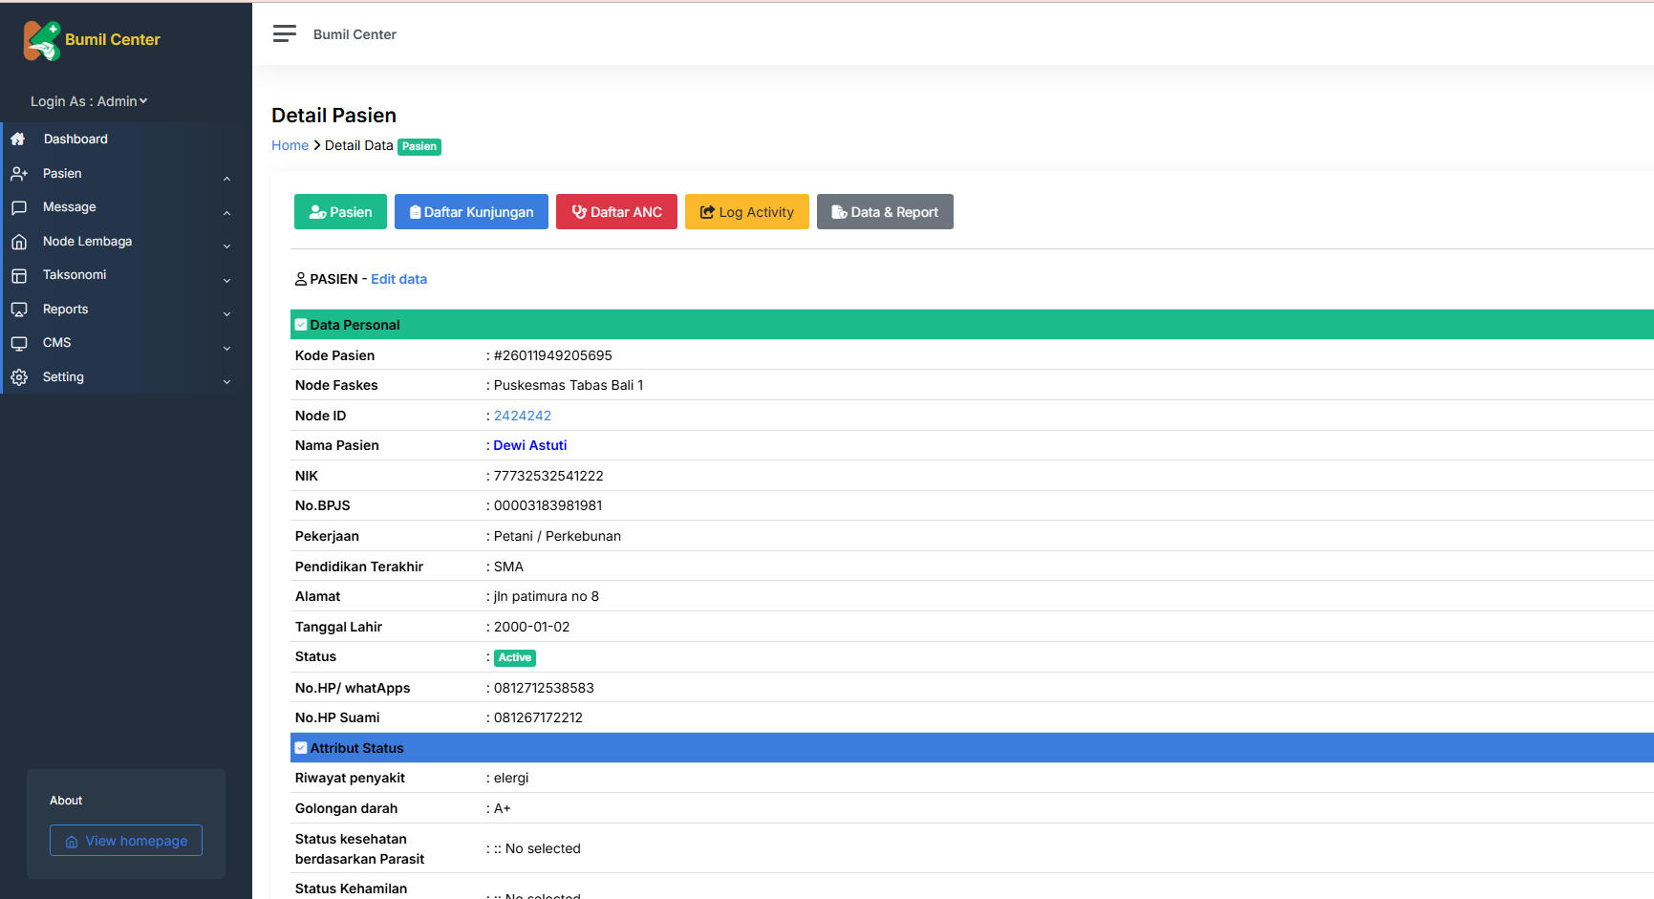The width and height of the screenshot is (1654, 899).
Task: Click the Pasien person-add icon in sidebar
Action: coord(18,173)
